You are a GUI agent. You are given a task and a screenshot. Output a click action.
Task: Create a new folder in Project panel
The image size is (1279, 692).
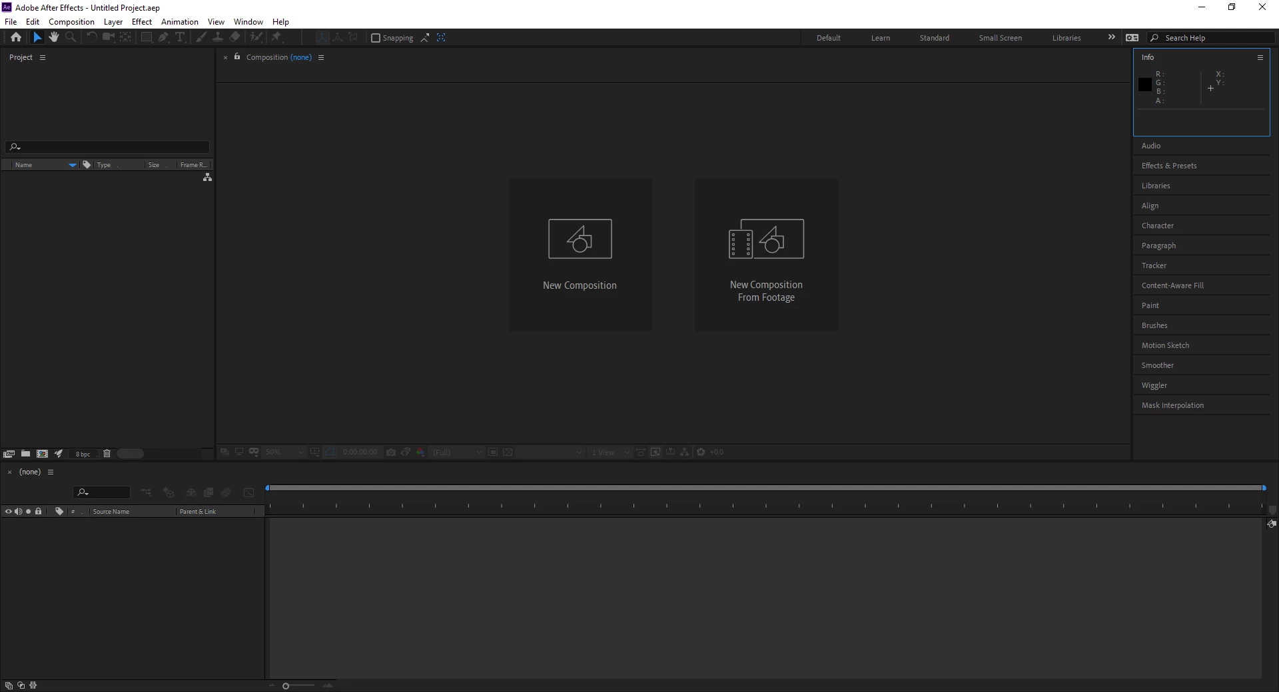point(25,454)
